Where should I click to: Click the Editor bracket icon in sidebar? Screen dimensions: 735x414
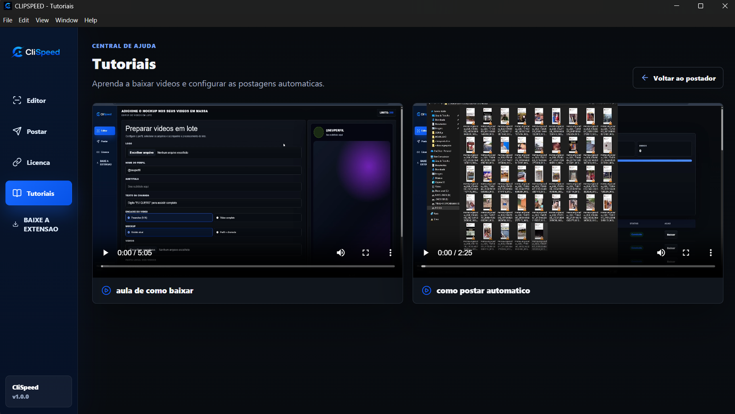click(x=17, y=100)
